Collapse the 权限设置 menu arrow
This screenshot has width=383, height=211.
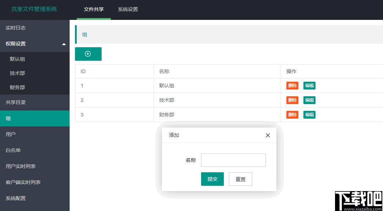(x=64, y=44)
